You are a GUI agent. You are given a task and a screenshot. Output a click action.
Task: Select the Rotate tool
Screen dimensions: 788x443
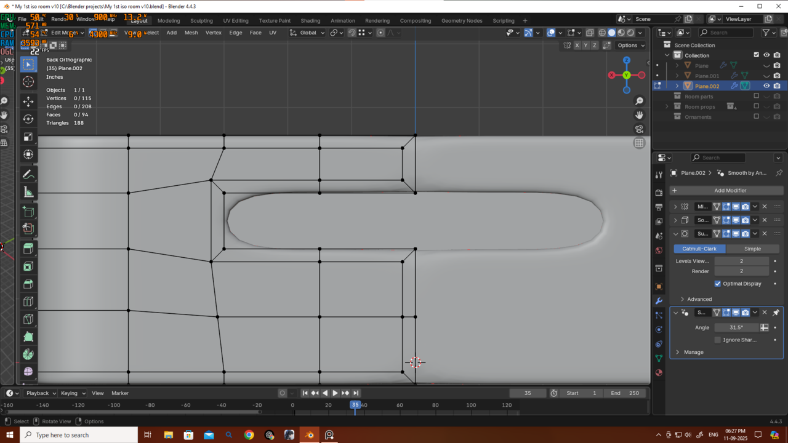28,119
